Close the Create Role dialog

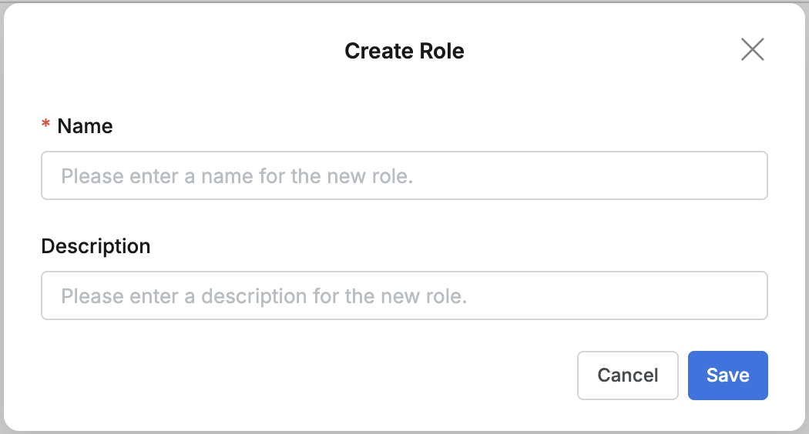[x=752, y=50]
